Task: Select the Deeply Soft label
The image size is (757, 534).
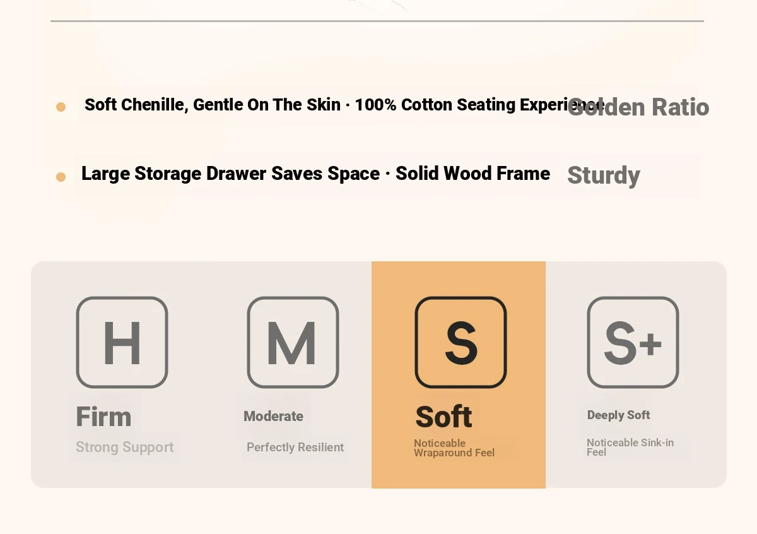Action: click(618, 415)
